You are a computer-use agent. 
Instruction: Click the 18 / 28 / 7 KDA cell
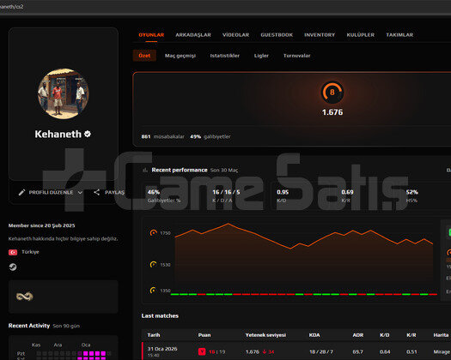321,351
